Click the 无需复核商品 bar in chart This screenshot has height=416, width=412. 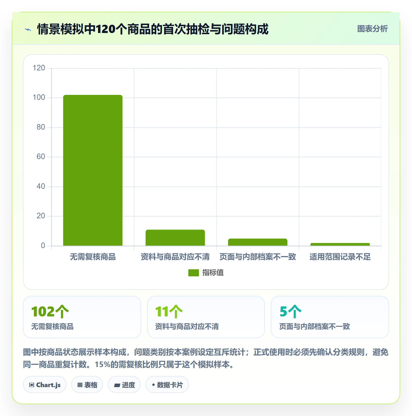pyautogui.click(x=93, y=170)
